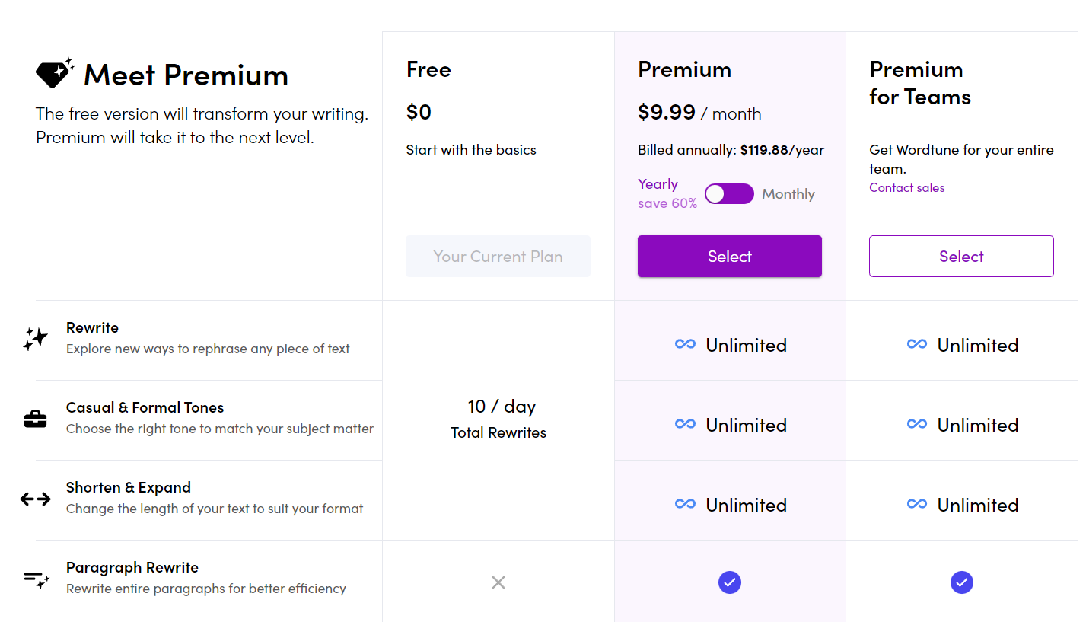Click the Premium diamond icon beside Meet Premium

coord(55,72)
